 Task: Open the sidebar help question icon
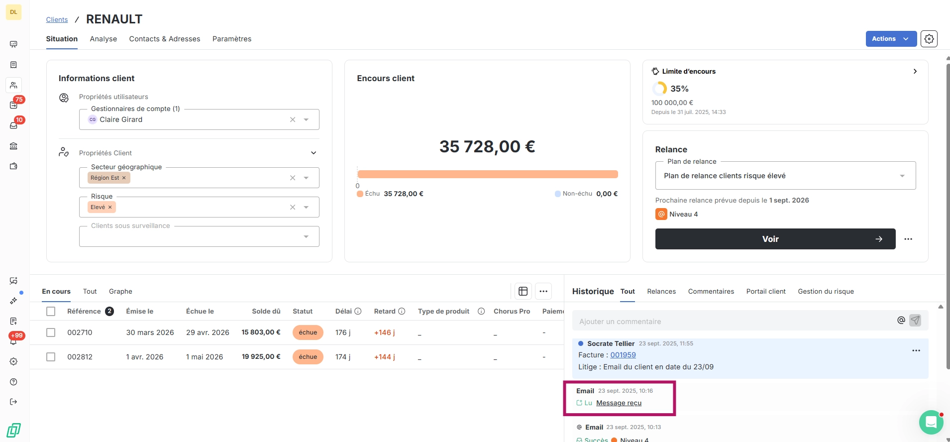pos(13,382)
